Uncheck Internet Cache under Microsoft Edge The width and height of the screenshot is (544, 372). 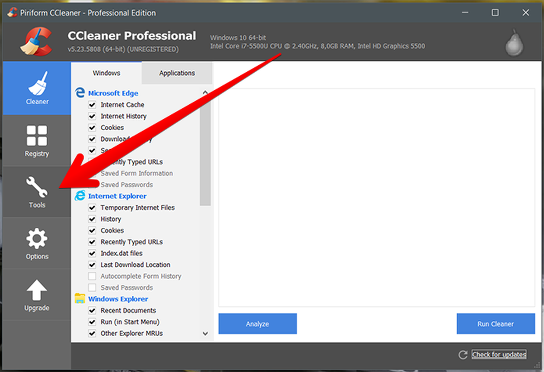(92, 105)
